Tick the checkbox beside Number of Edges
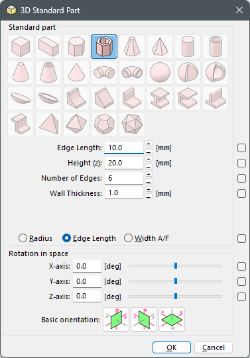This screenshot has width=250, height=358. point(241,178)
